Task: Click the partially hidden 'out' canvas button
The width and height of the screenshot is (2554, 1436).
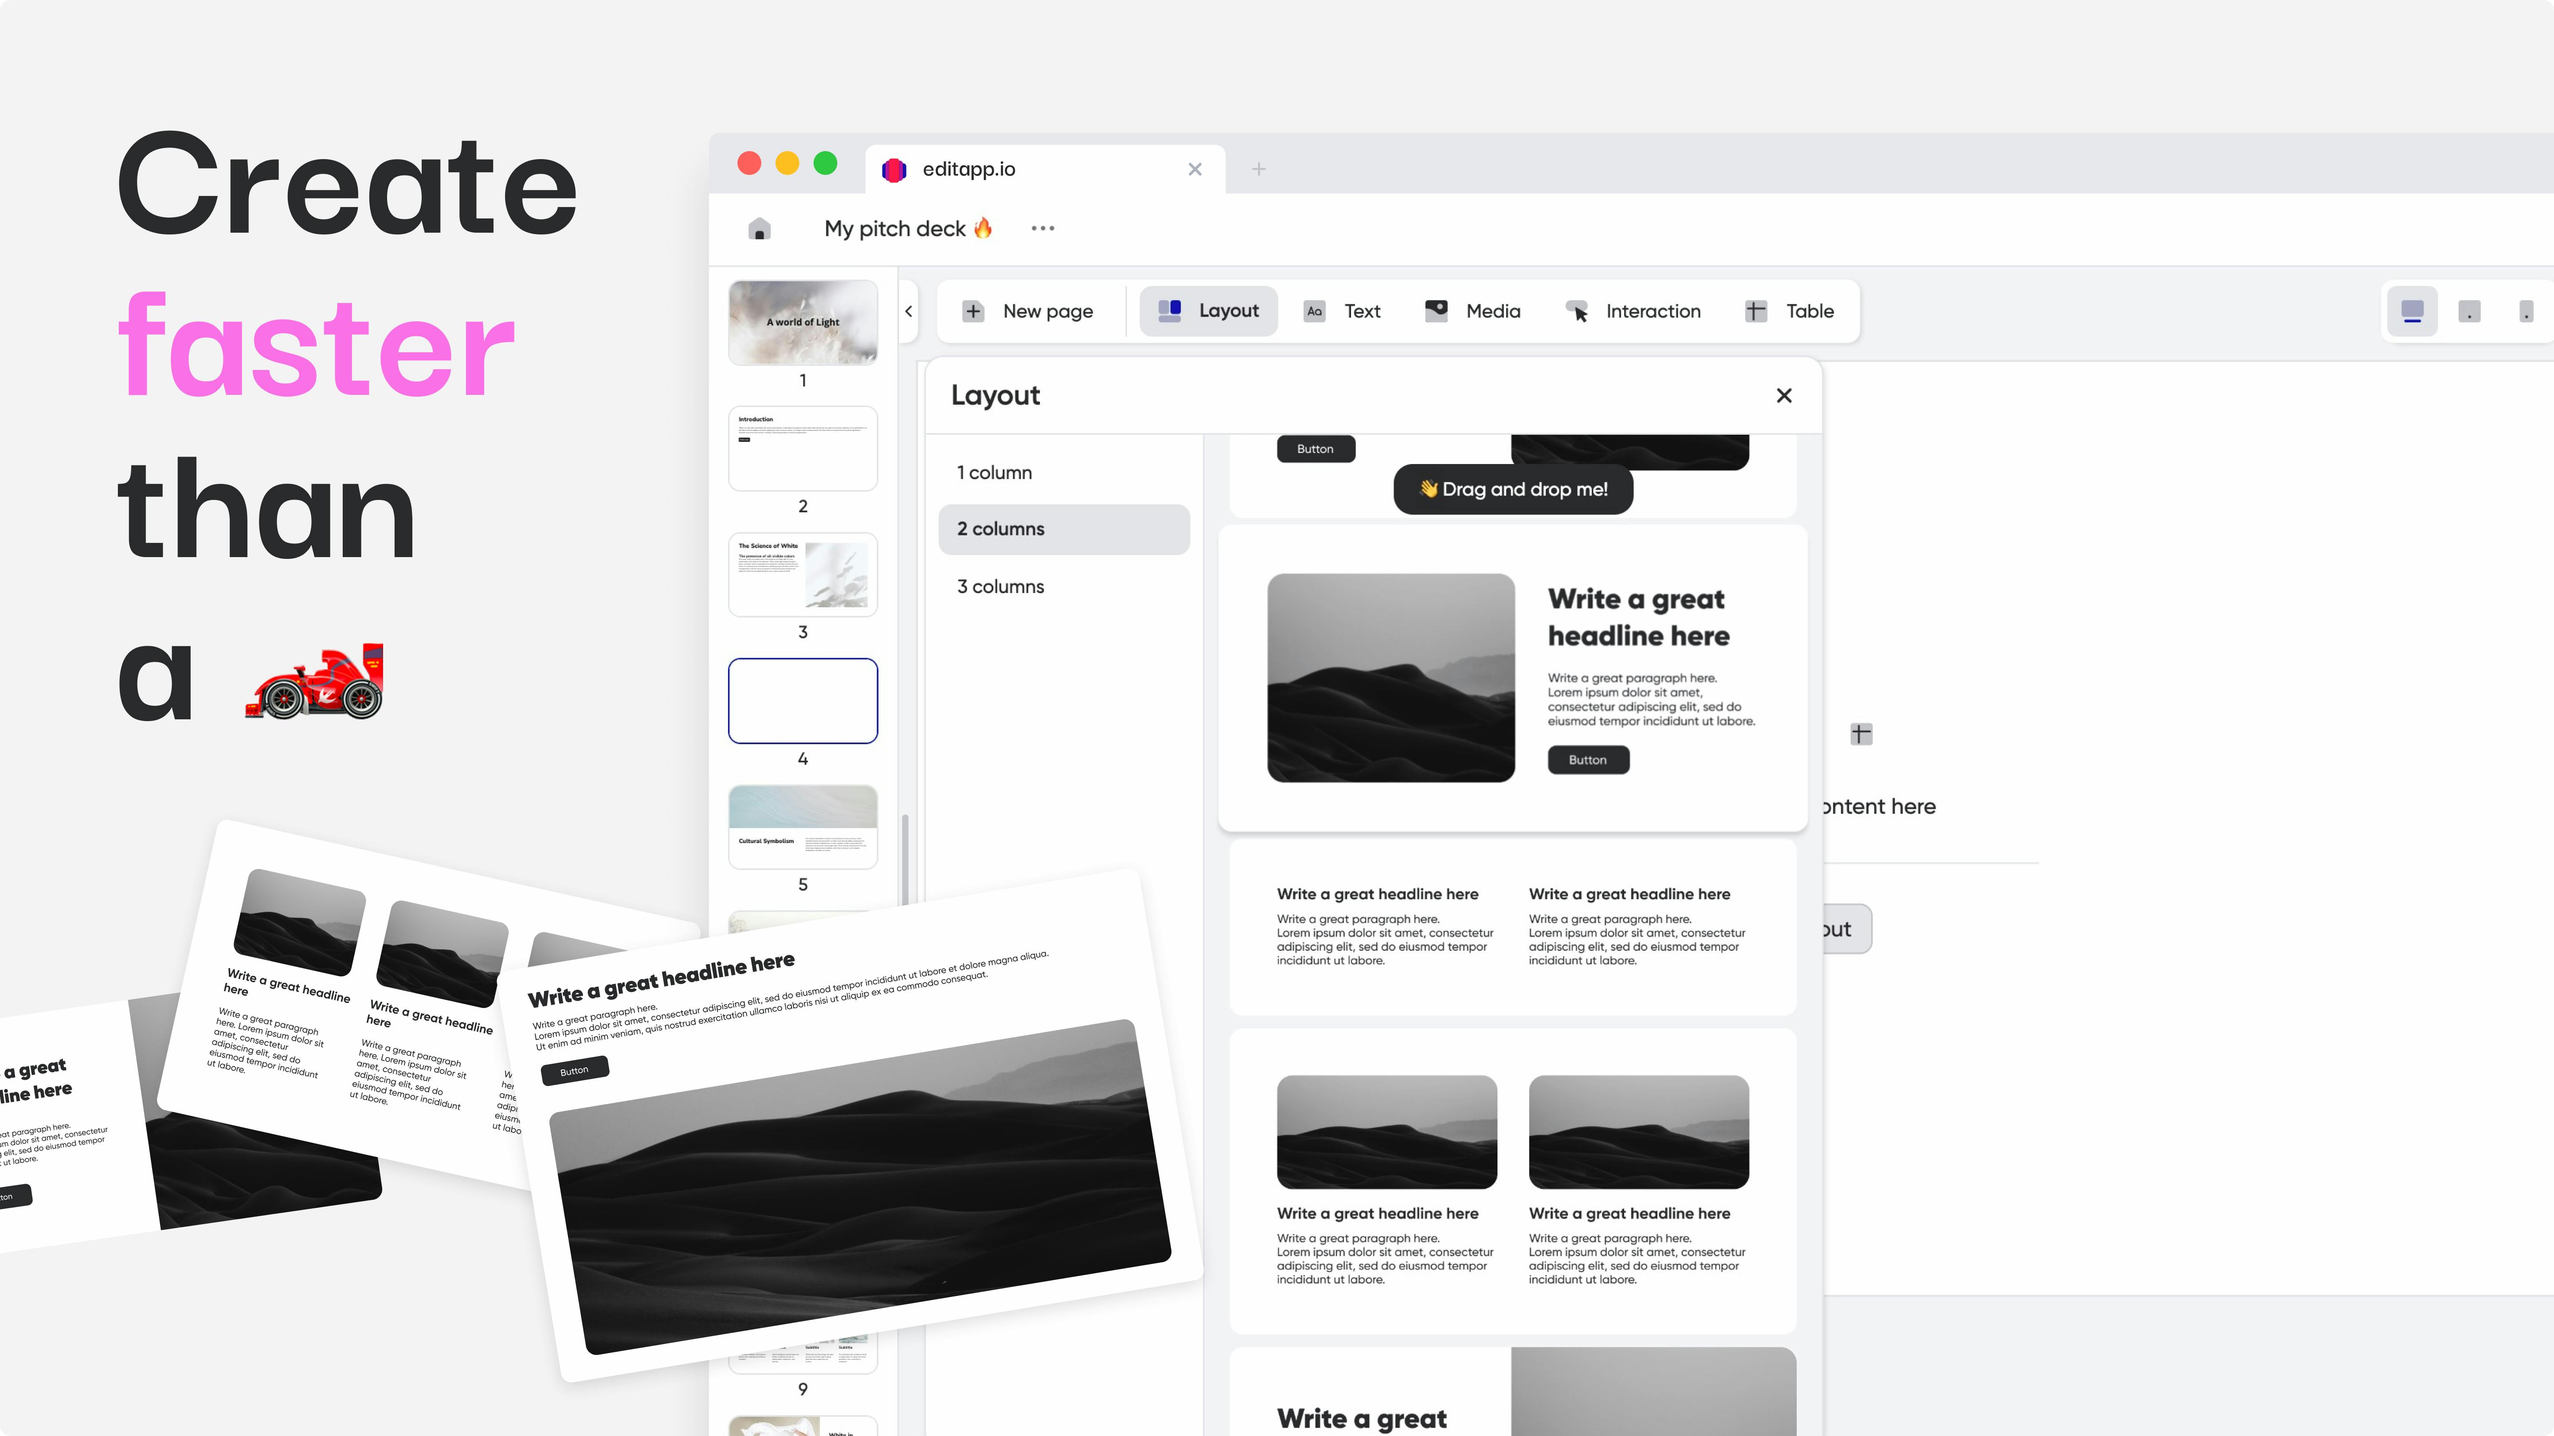Action: (1847, 929)
